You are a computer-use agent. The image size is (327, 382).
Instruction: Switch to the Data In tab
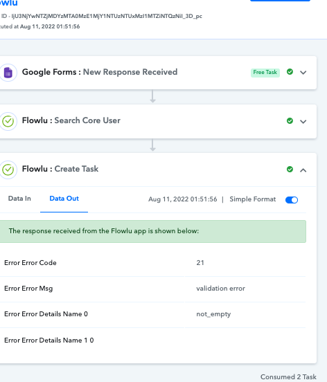tap(19, 199)
